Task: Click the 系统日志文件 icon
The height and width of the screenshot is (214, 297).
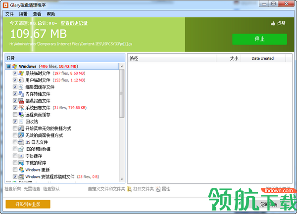Action: pyautogui.click(x=21, y=108)
